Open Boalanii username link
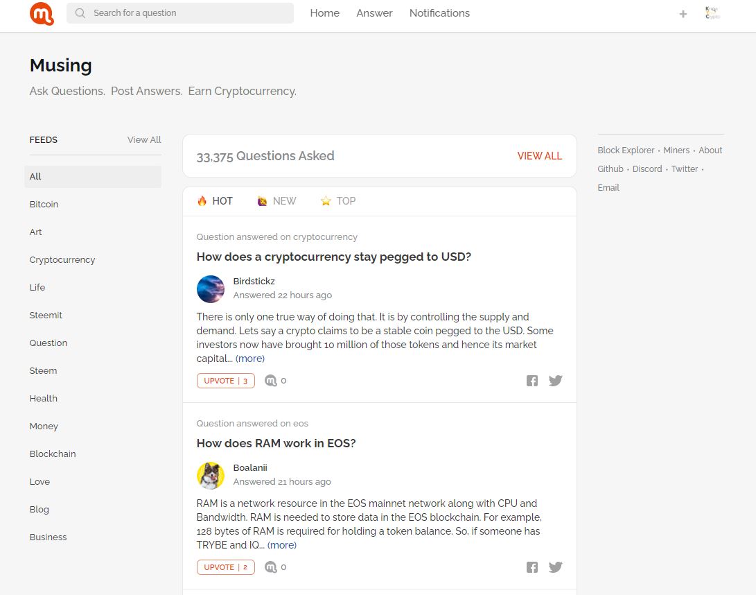 pyautogui.click(x=250, y=467)
